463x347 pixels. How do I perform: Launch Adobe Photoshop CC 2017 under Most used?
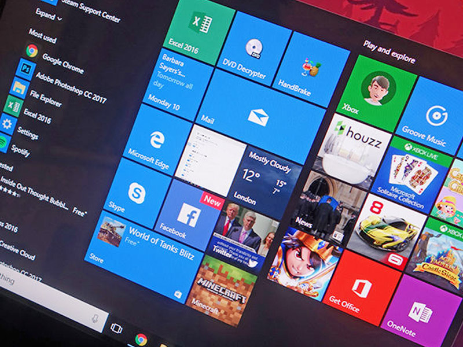pyautogui.click(x=64, y=81)
